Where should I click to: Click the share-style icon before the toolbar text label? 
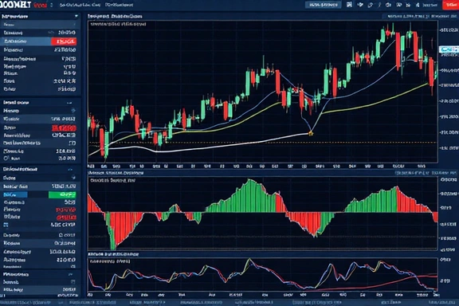[418, 5]
